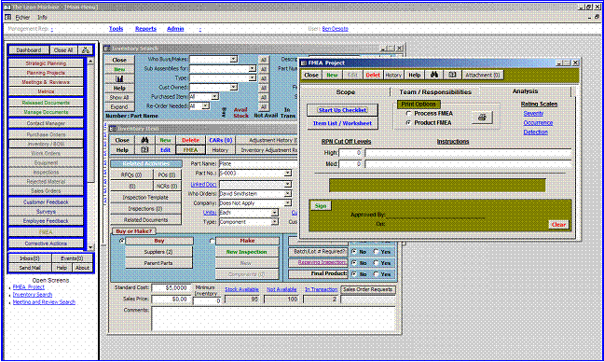
Task: Click the sidebar scroll down arrow
Action: (x=90, y=247)
